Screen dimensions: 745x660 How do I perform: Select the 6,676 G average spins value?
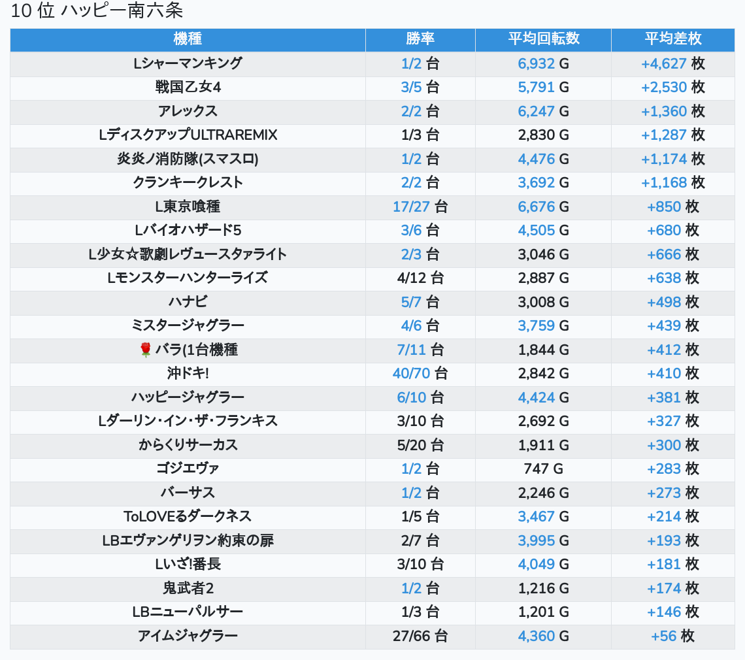(543, 206)
